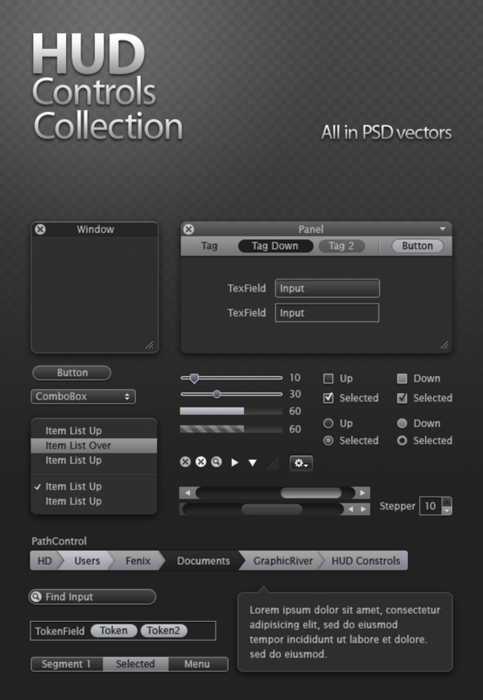Click the resize grip of Panel
483x700 pixels.
(444, 345)
